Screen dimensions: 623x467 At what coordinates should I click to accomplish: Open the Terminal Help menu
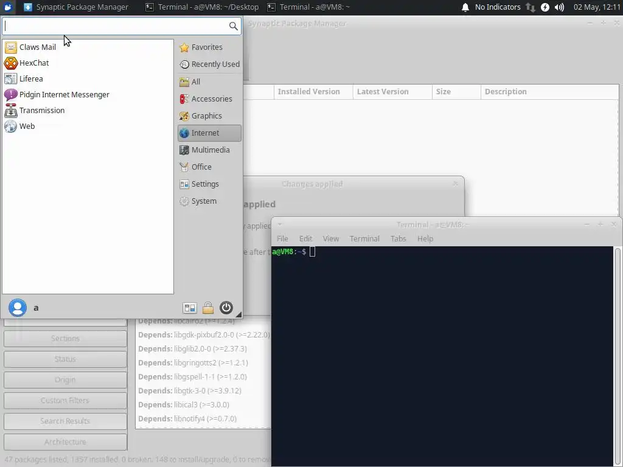[x=425, y=238]
